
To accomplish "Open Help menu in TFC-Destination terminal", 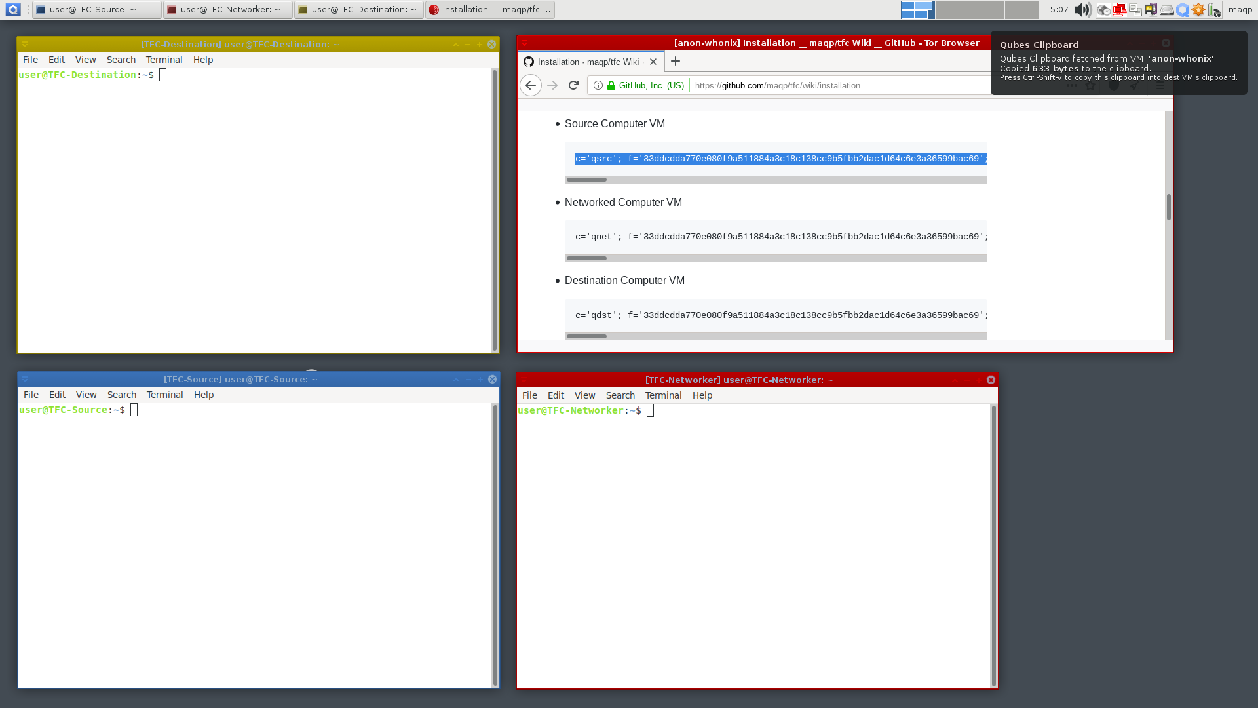I will point(203,60).
